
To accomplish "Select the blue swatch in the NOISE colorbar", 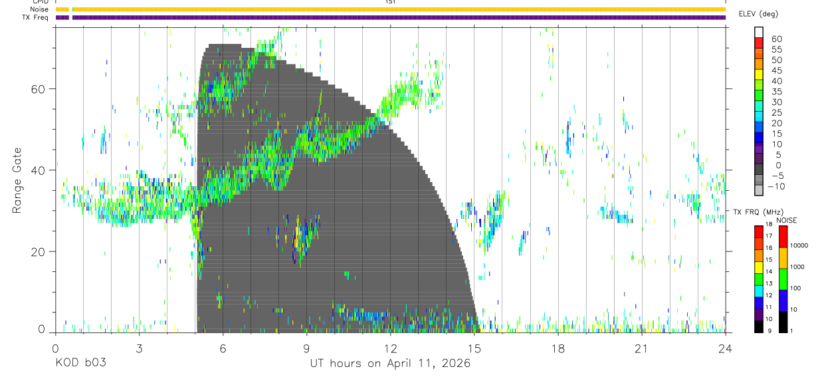I will [x=783, y=300].
